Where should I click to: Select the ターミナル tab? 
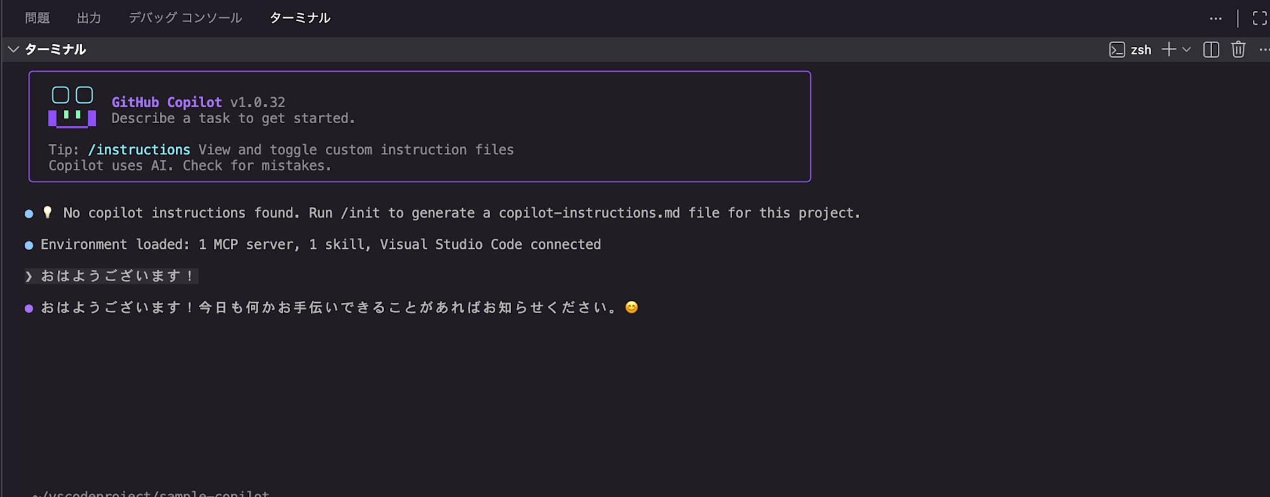click(300, 18)
